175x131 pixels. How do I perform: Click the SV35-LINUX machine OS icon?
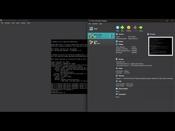91,36
